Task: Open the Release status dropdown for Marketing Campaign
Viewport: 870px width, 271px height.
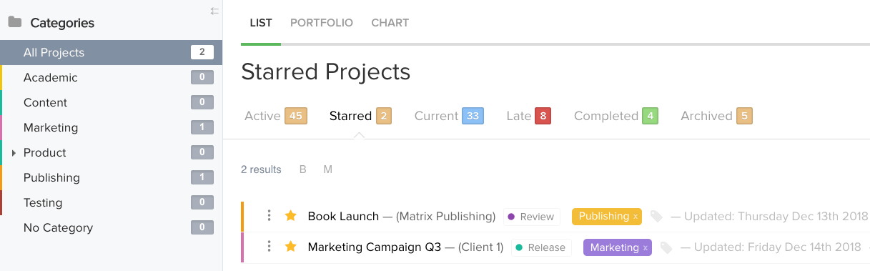Action: [x=541, y=247]
